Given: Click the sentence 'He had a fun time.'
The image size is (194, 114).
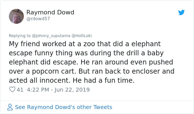Looking at the screenshot, I should point(104,81).
